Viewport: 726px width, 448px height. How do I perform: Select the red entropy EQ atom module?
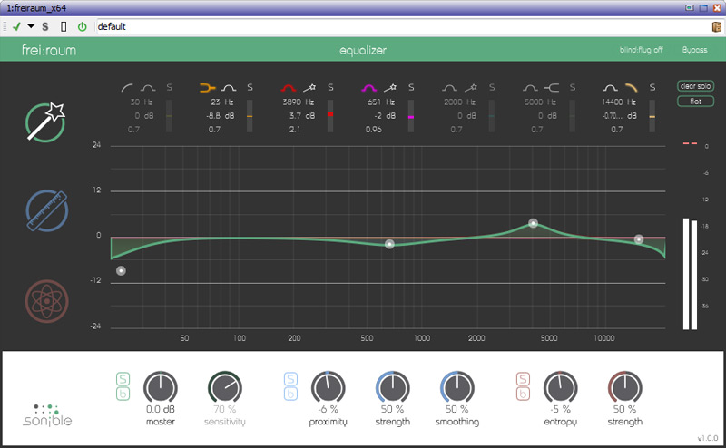pos(46,301)
